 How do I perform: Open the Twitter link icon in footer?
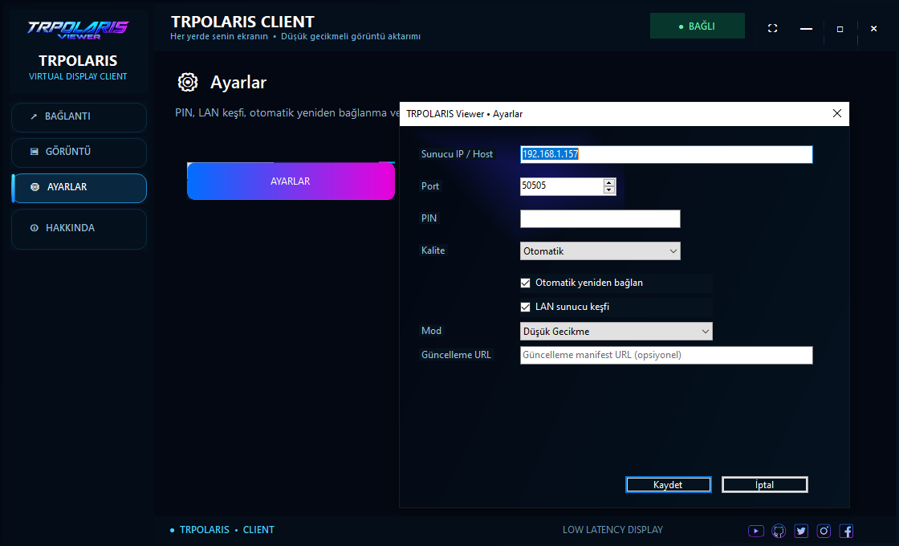(x=801, y=531)
